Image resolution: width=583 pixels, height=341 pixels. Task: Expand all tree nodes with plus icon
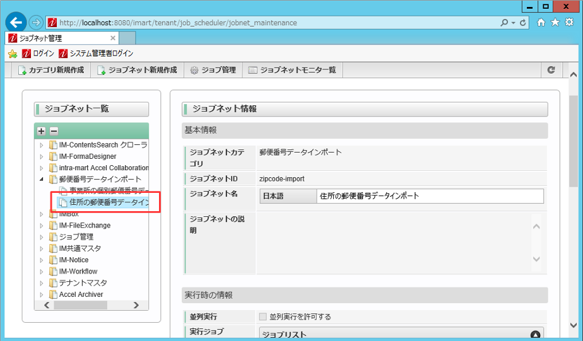pyautogui.click(x=41, y=130)
